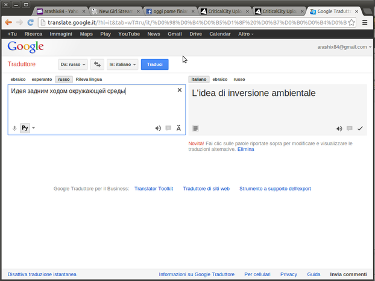Click translation box usage examples bubble icon

tap(350, 128)
